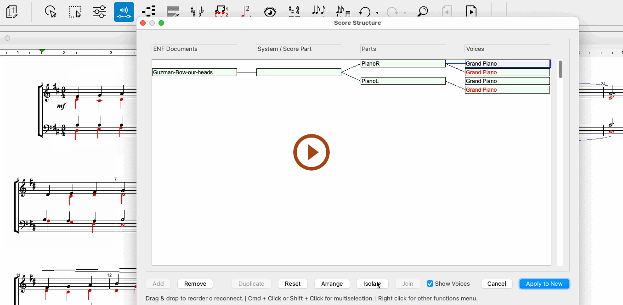Select the PianoL part node
This screenshot has width=623, height=305.
point(403,81)
